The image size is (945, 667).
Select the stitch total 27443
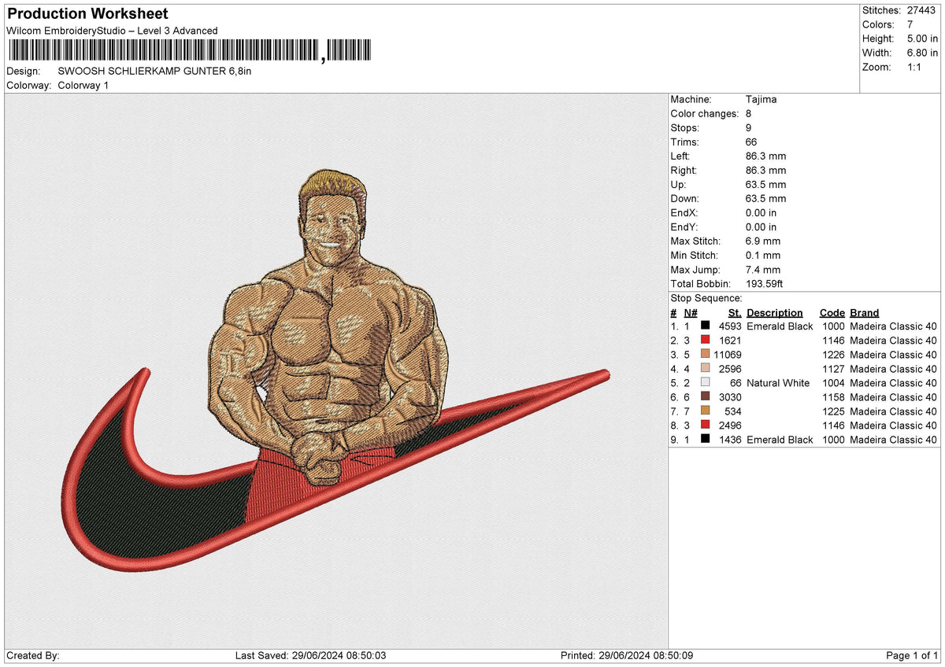click(x=923, y=10)
